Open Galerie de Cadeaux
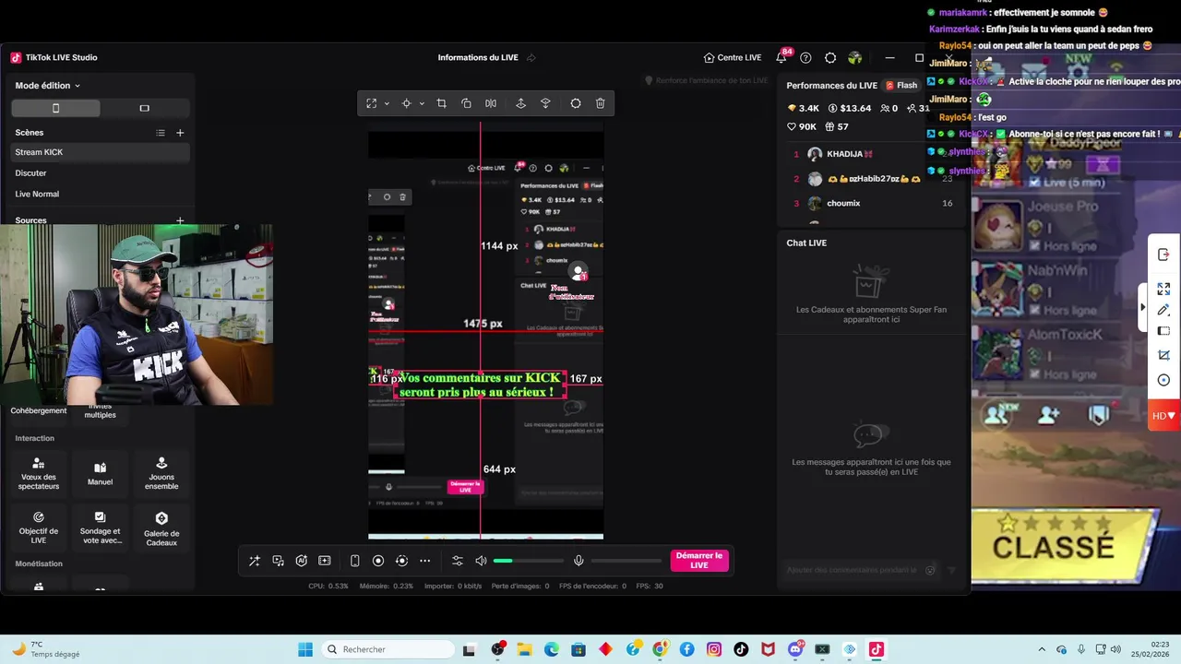This screenshot has width=1181, height=664. pos(161,528)
